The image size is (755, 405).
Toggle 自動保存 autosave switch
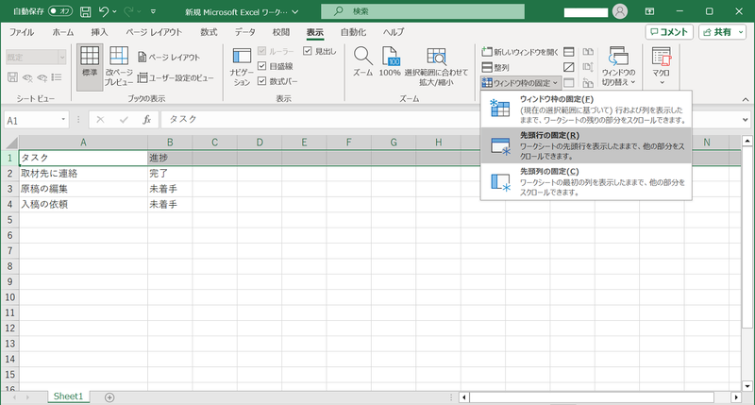[x=60, y=11]
